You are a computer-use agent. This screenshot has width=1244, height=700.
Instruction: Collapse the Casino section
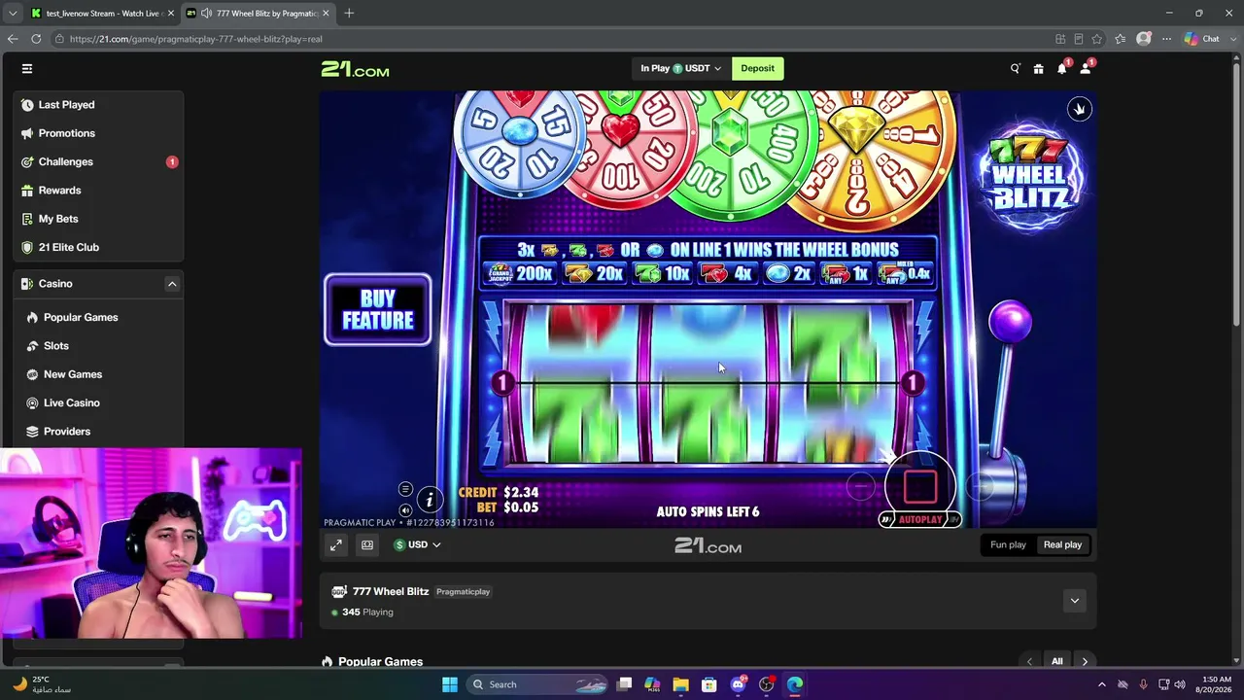coord(172,284)
